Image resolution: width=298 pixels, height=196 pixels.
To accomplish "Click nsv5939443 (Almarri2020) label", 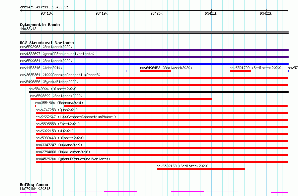I will 60,138.
